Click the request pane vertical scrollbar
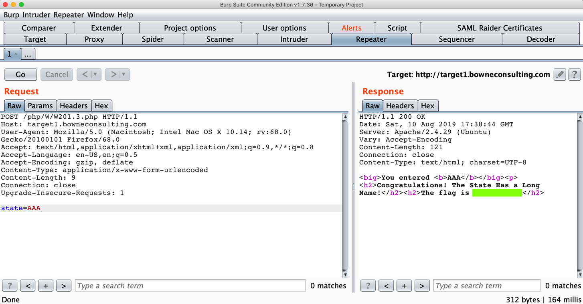The height and width of the screenshot is (304, 583). (345, 197)
